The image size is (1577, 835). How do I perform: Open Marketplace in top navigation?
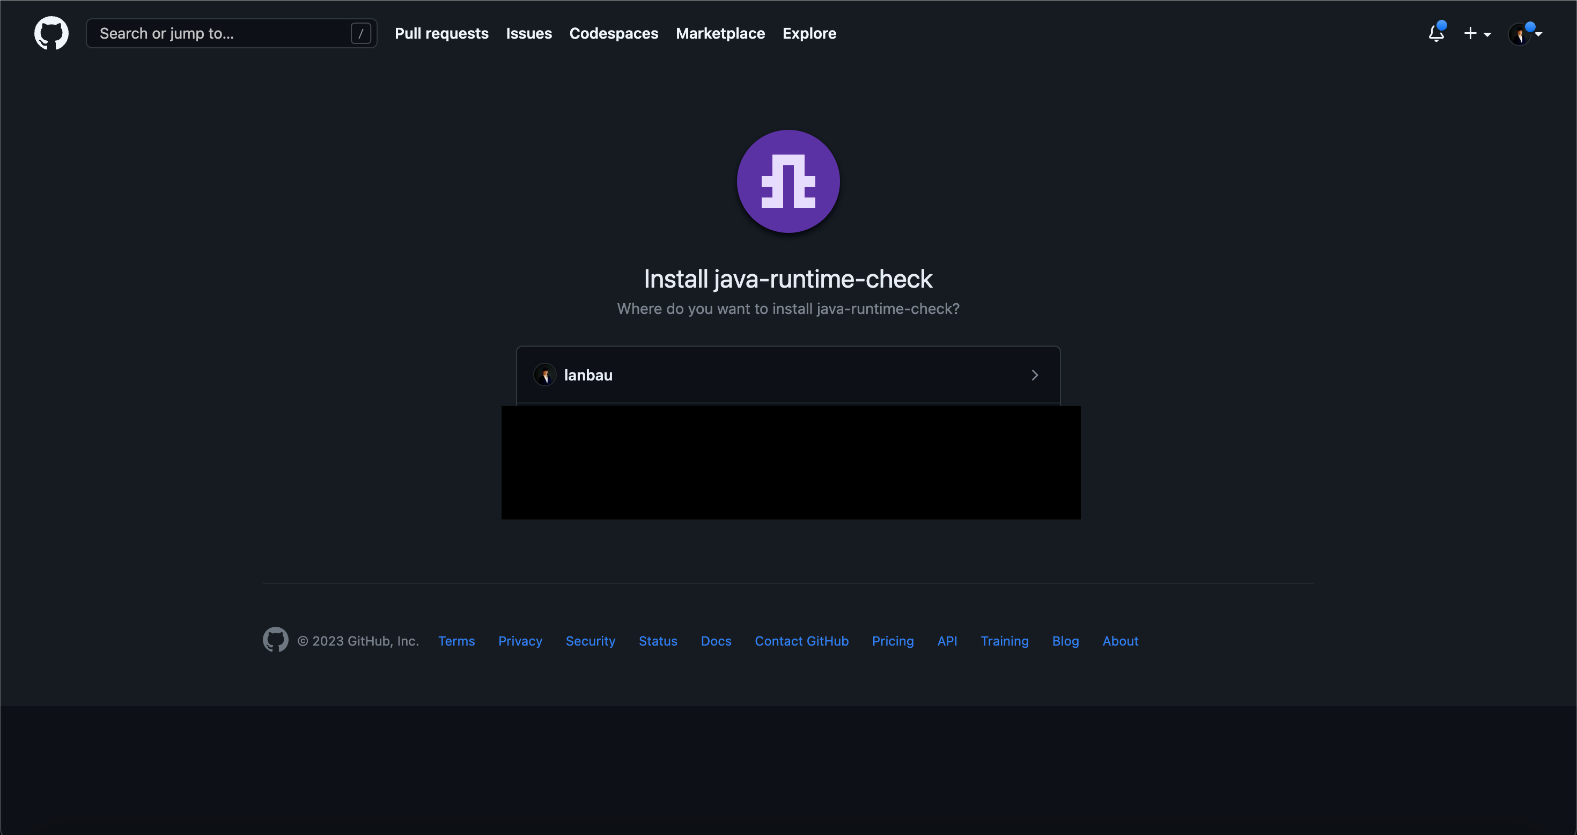click(x=720, y=33)
